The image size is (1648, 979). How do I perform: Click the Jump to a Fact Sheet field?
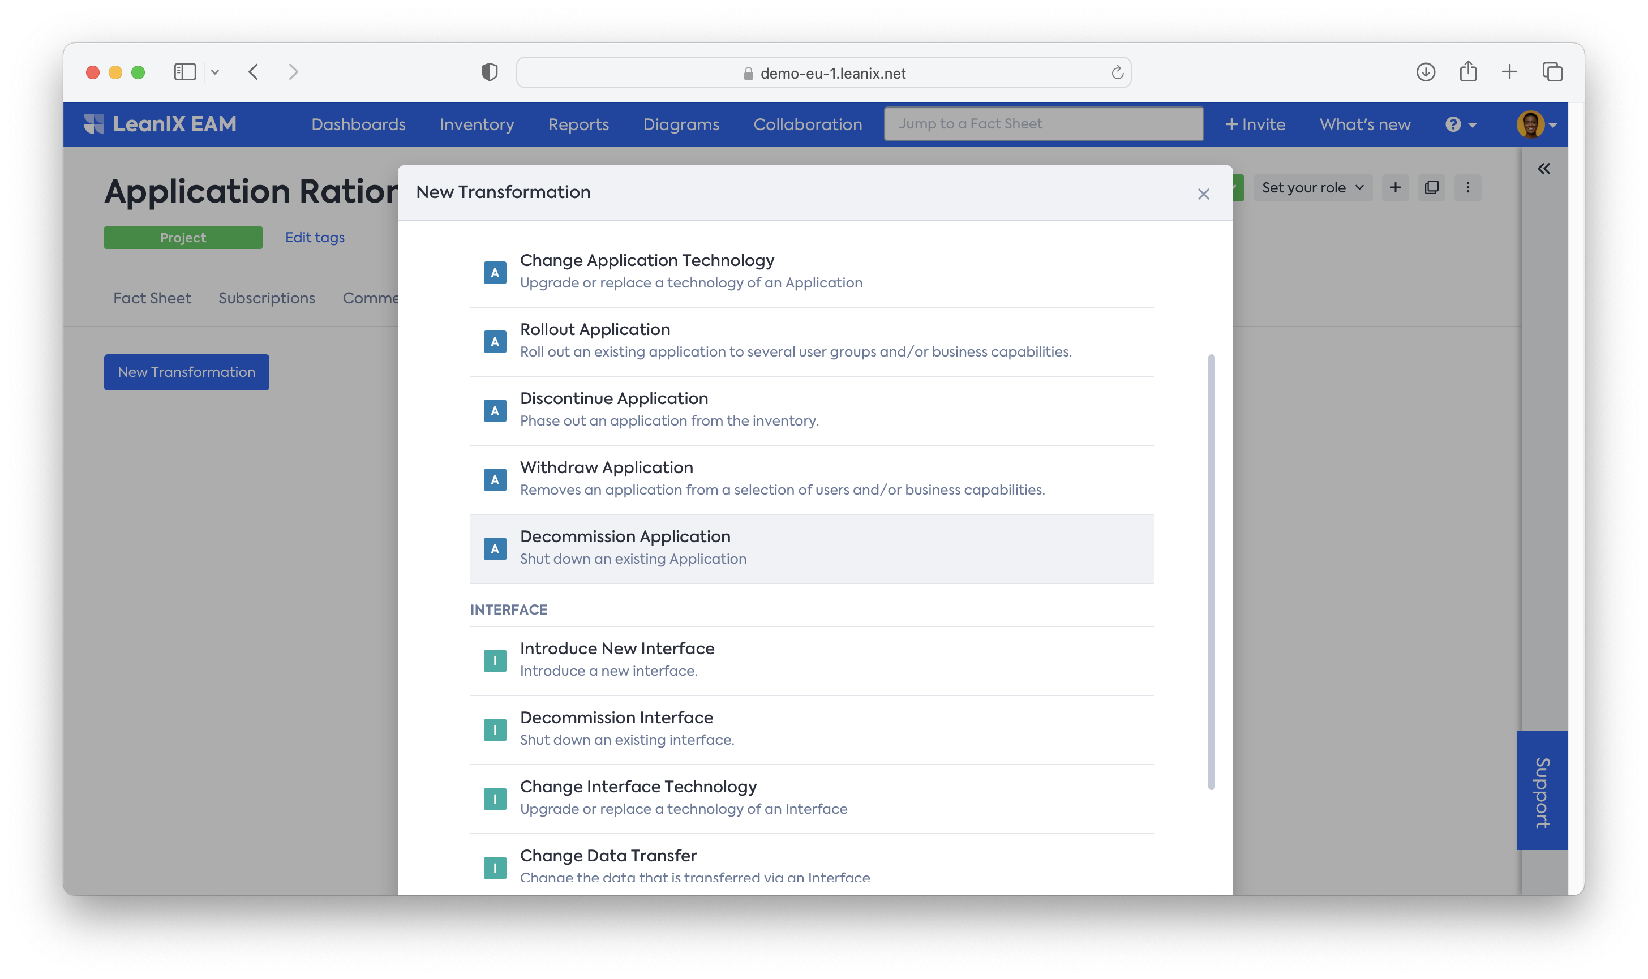pos(1043,124)
